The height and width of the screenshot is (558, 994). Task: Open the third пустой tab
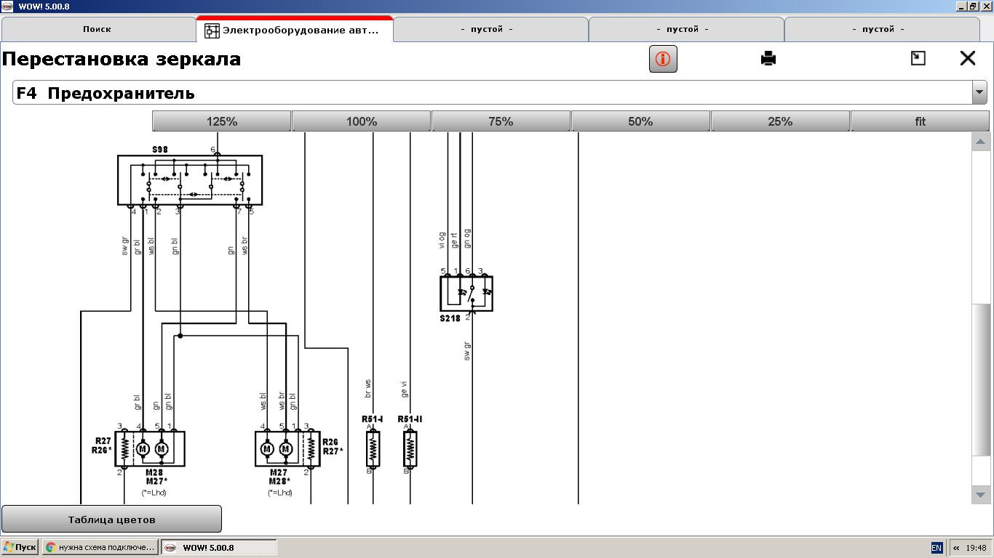coord(881,29)
